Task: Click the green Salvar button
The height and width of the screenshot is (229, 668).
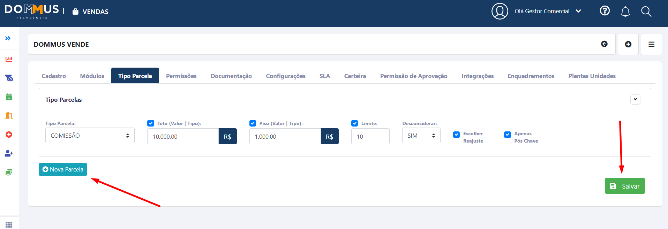Action: (624, 186)
